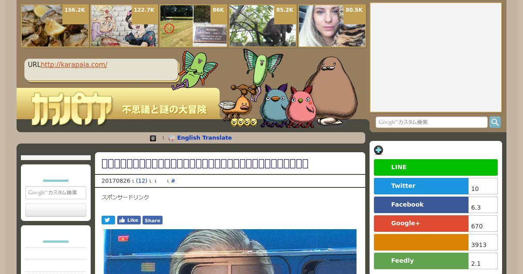Open the 80.5K blonde woman thumbnail
This screenshot has height=274, width=523.
coord(332,26)
